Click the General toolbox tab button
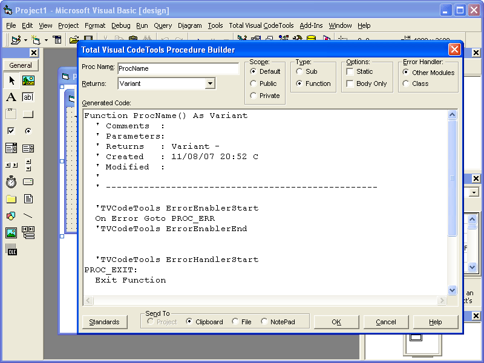Image resolution: width=484 pixels, height=363 pixels. coord(21,65)
